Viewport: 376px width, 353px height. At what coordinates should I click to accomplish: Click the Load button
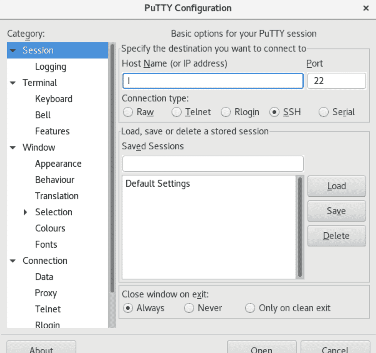(337, 186)
